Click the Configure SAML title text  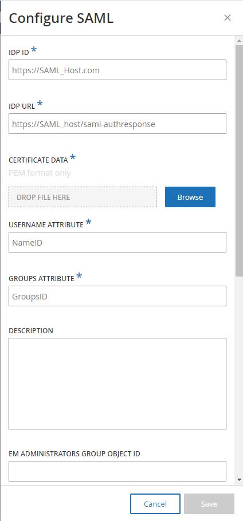click(61, 18)
